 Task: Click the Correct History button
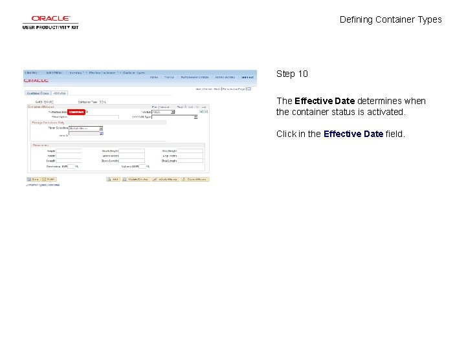[x=195, y=179]
